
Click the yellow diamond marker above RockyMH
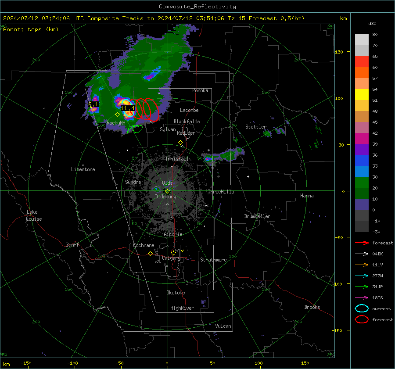117,115
